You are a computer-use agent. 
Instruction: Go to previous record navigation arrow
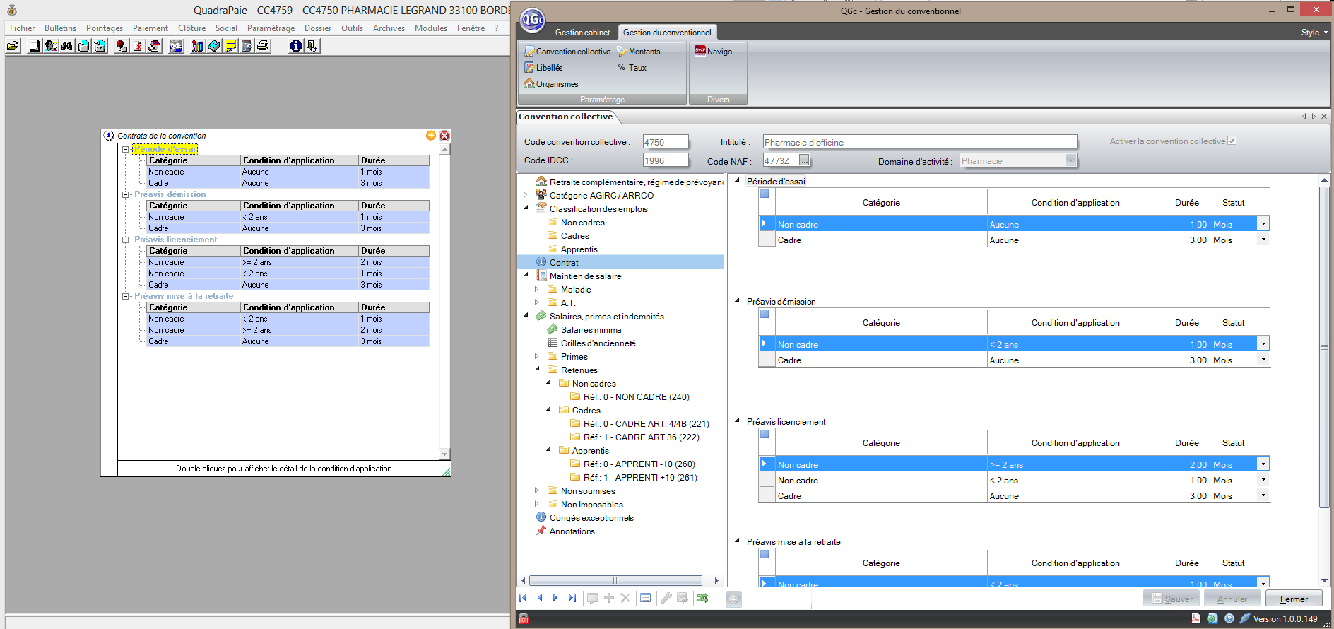tap(540, 598)
